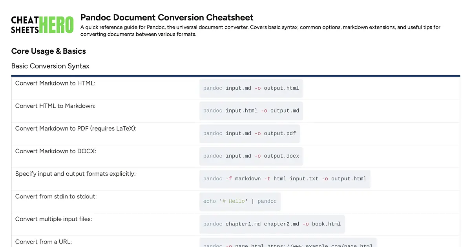Click the Markdown-to-PDF command code block

250,133
